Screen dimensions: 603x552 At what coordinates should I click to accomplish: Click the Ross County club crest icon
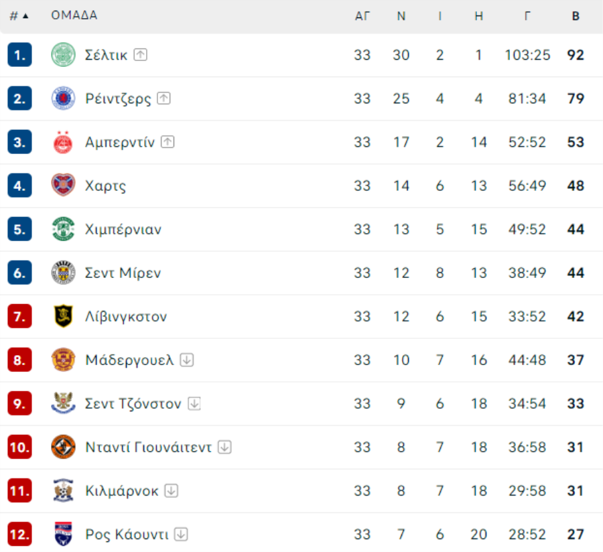pos(64,534)
